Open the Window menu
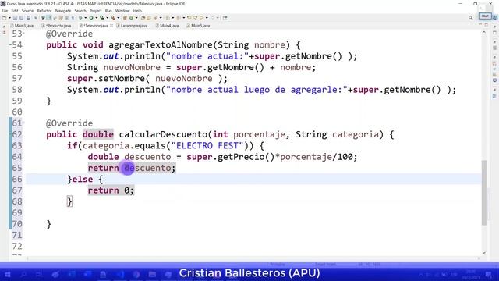Image resolution: width=499 pixels, height=281 pixels. tap(122, 11)
